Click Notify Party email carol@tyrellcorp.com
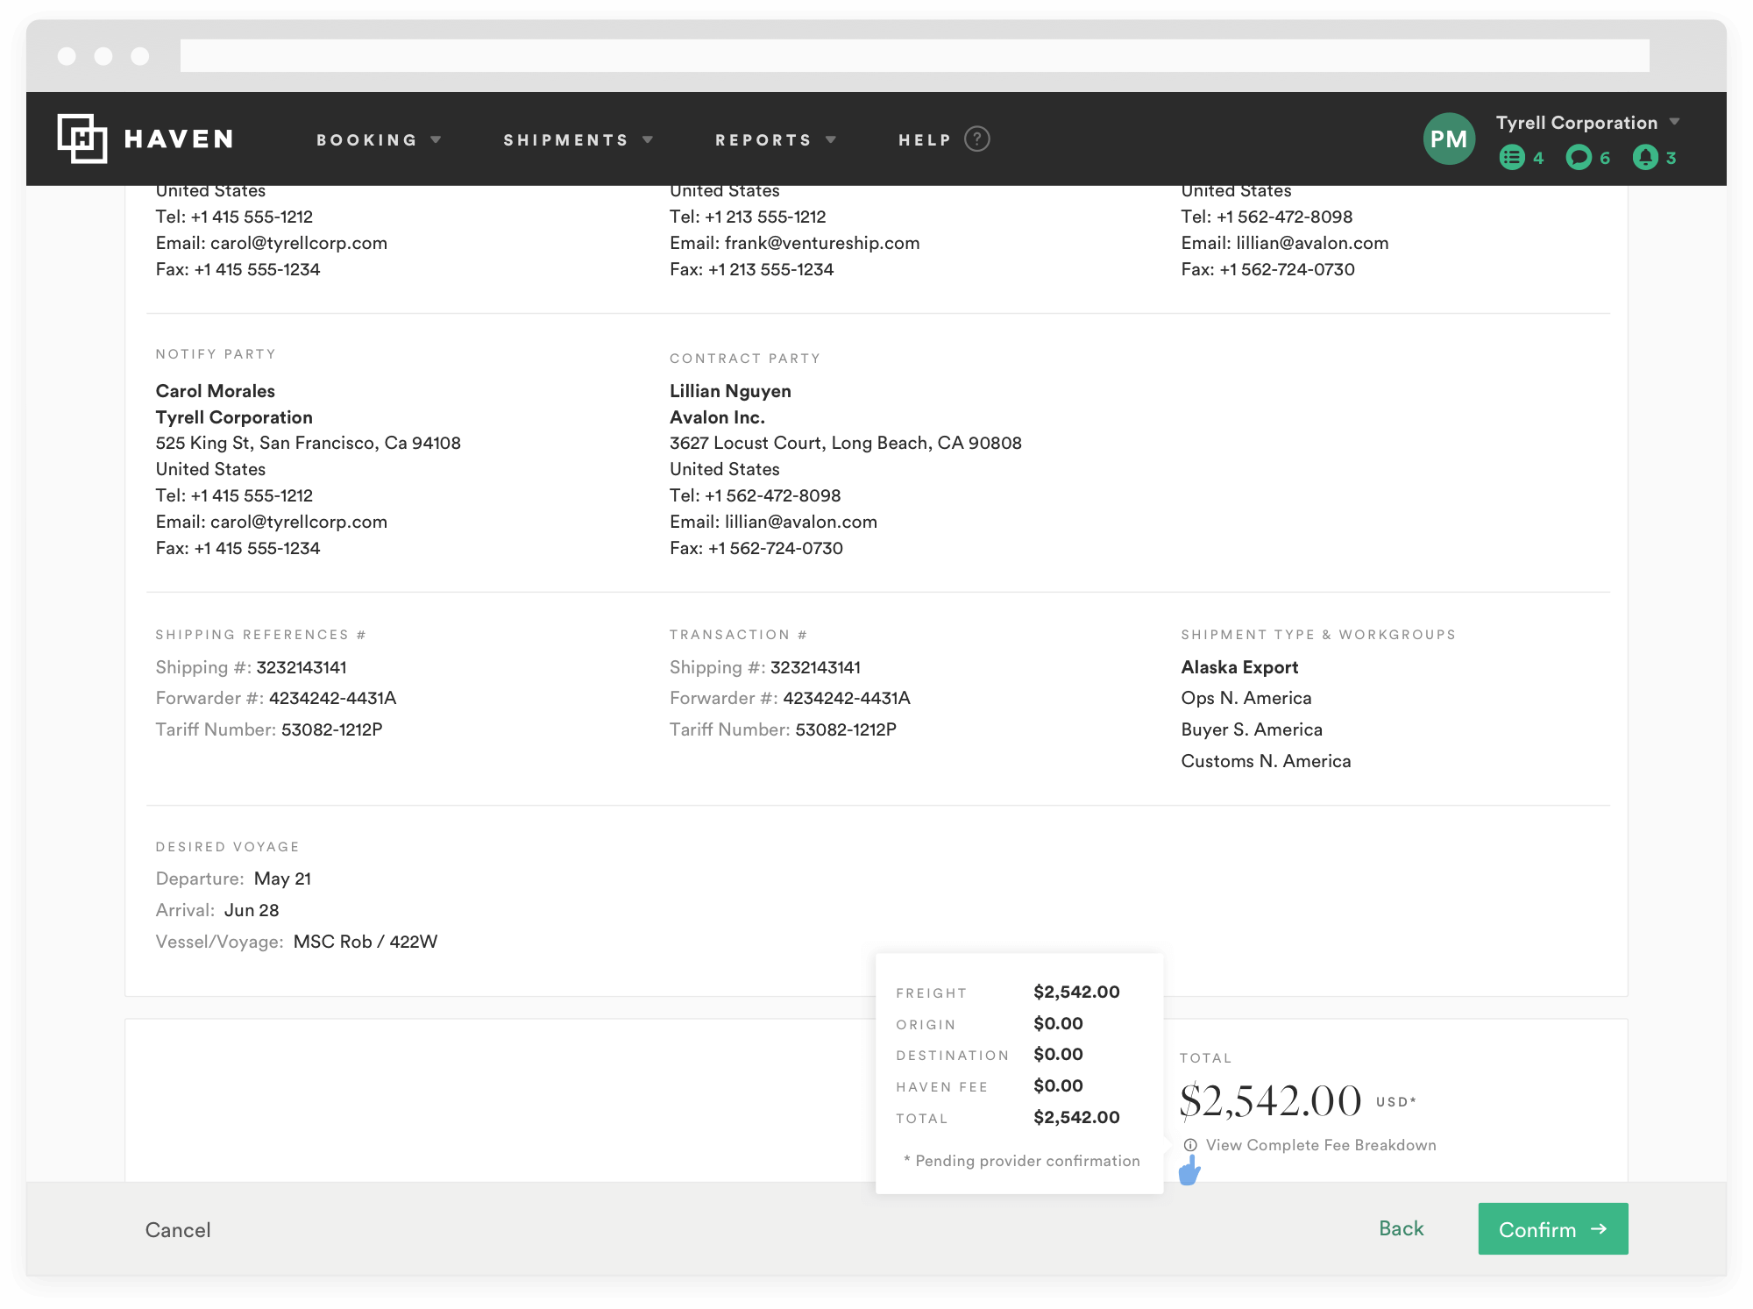 [x=299, y=522]
